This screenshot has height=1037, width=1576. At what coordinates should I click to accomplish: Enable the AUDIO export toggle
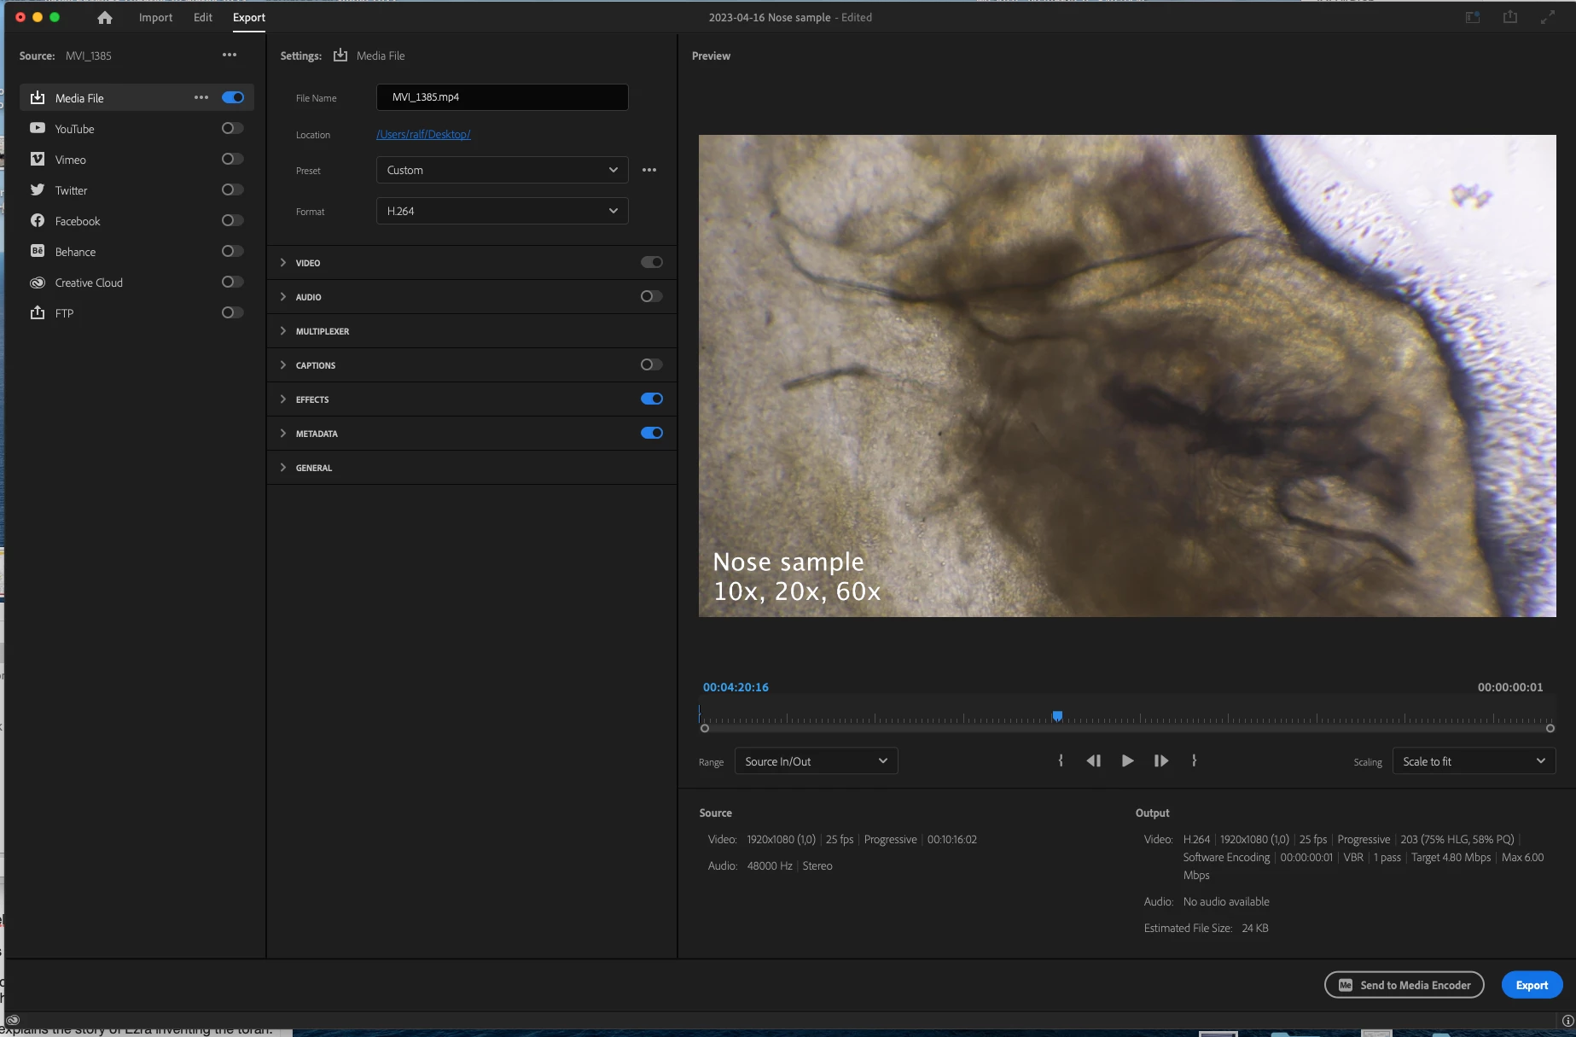(652, 296)
